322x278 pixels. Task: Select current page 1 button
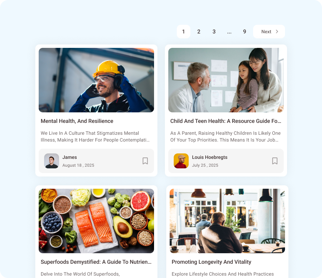click(184, 32)
